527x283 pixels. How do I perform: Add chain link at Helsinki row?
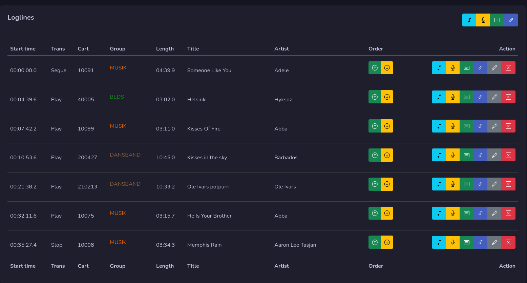click(480, 97)
